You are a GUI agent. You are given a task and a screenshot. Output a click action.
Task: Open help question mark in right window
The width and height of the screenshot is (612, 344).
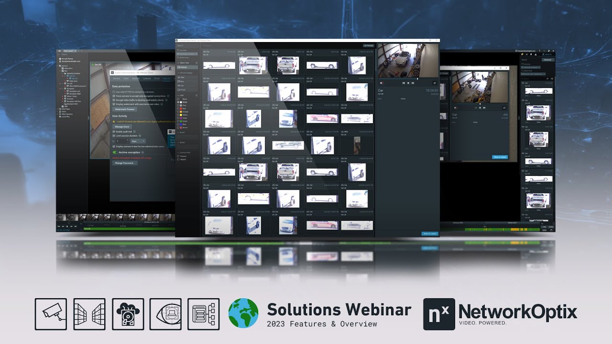click(539, 51)
